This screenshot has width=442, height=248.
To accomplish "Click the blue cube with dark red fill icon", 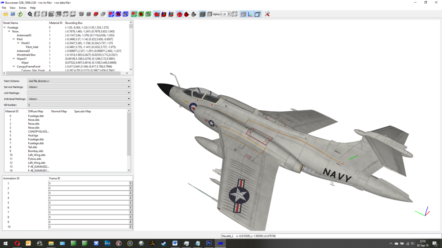I will coord(118,14).
